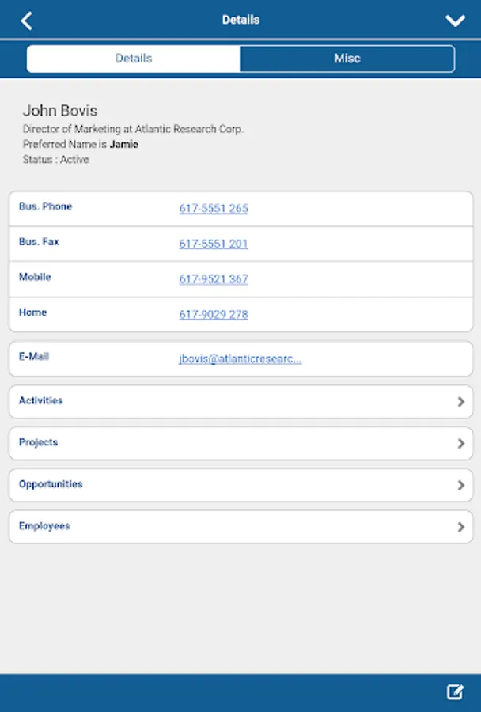Open the jbovis e-mail address link
Screen dimensions: 481x712
pos(240,358)
